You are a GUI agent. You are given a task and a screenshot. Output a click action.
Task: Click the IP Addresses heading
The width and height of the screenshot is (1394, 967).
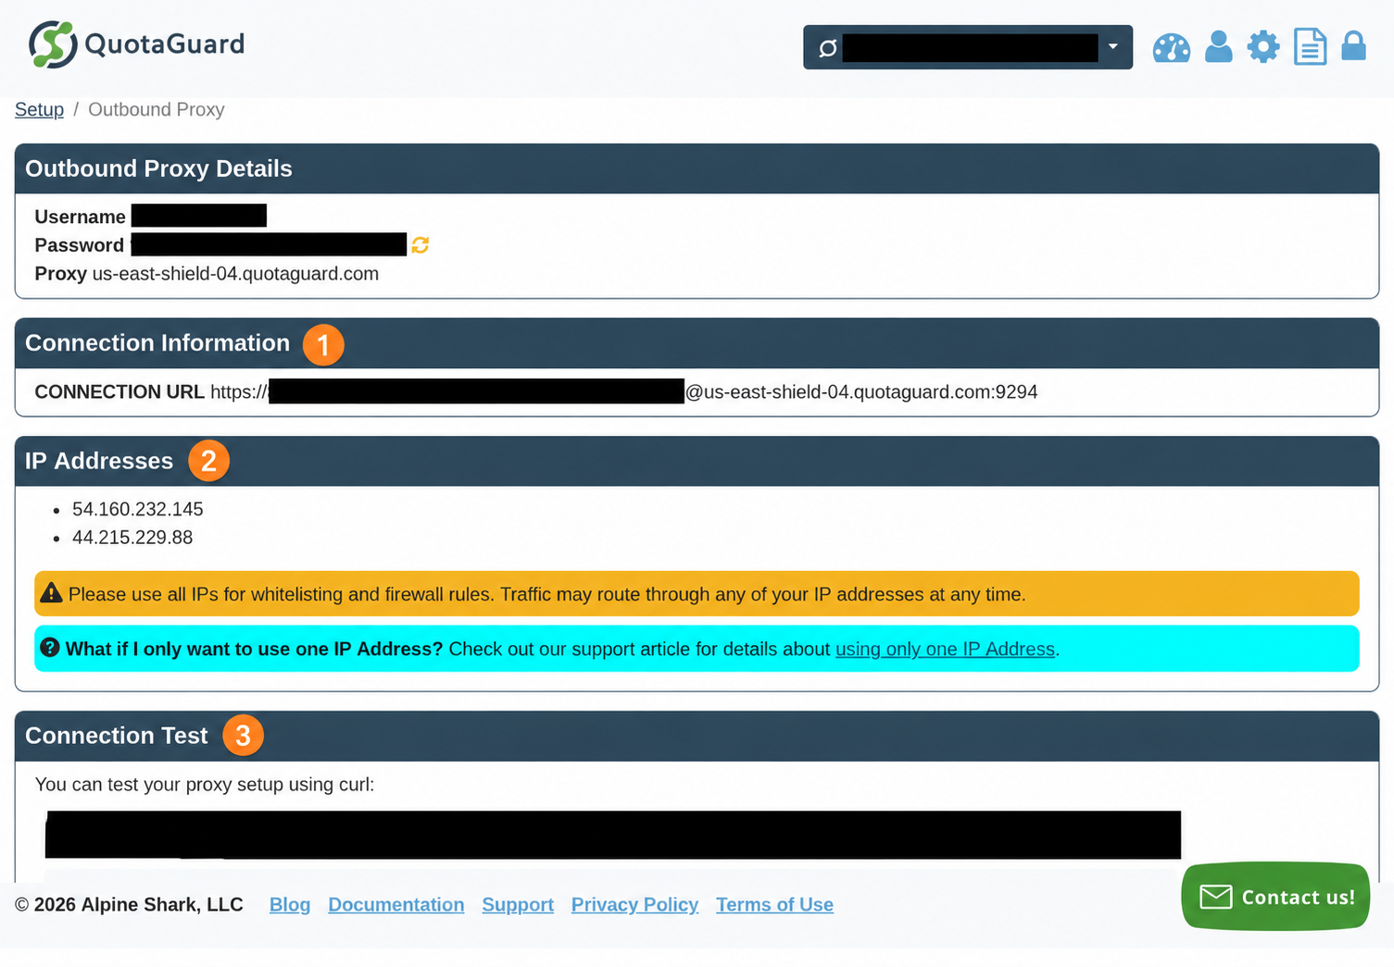pyautogui.click(x=99, y=461)
